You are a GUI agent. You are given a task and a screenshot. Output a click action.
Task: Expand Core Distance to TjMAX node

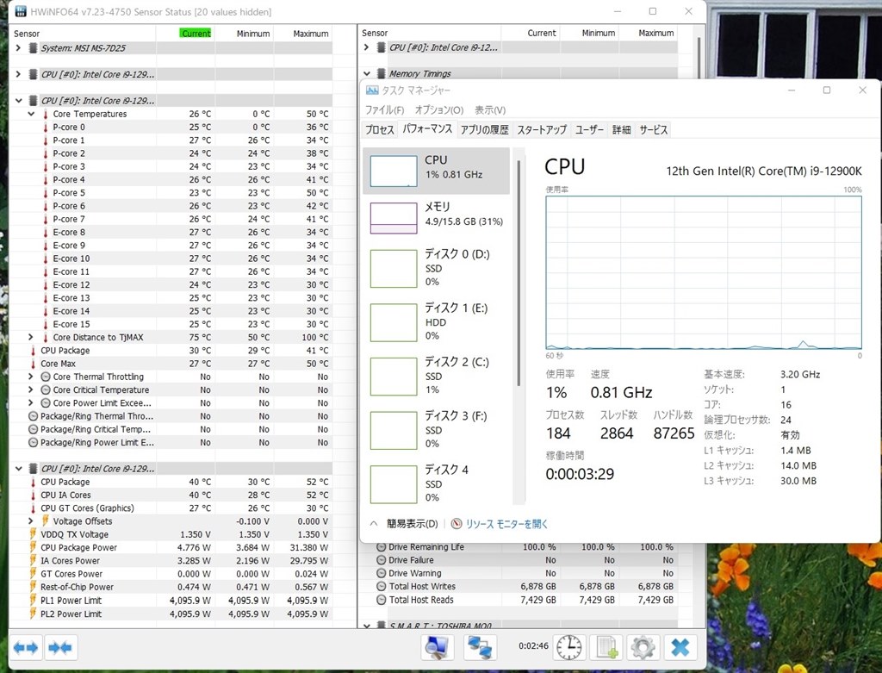pyautogui.click(x=32, y=337)
